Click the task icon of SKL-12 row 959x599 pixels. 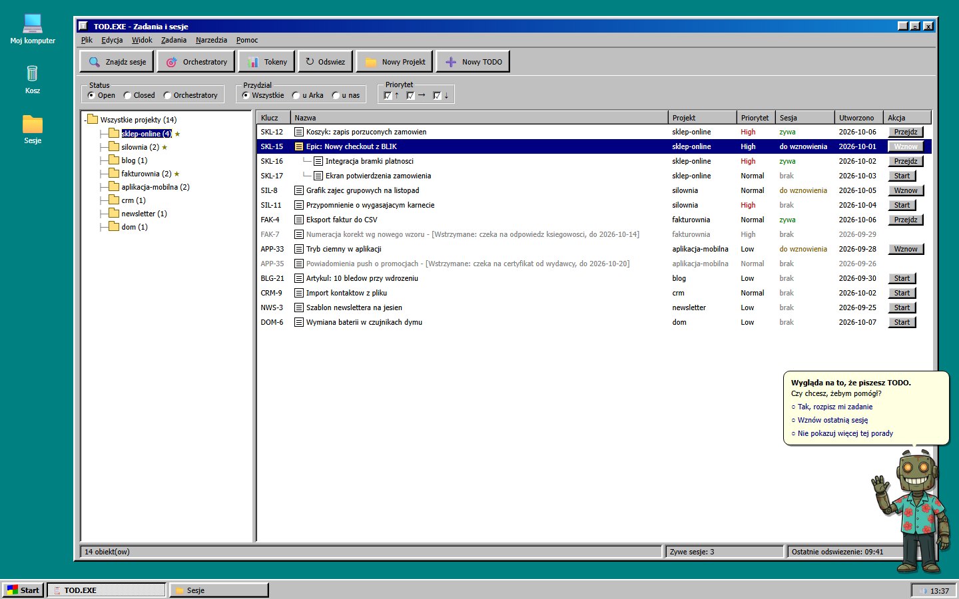click(299, 132)
